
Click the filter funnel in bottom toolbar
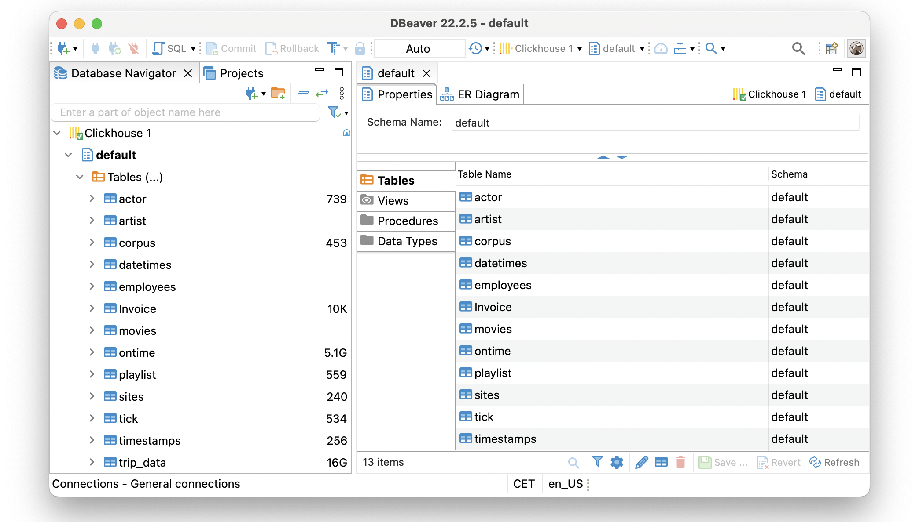pyautogui.click(x=597, y=462)
